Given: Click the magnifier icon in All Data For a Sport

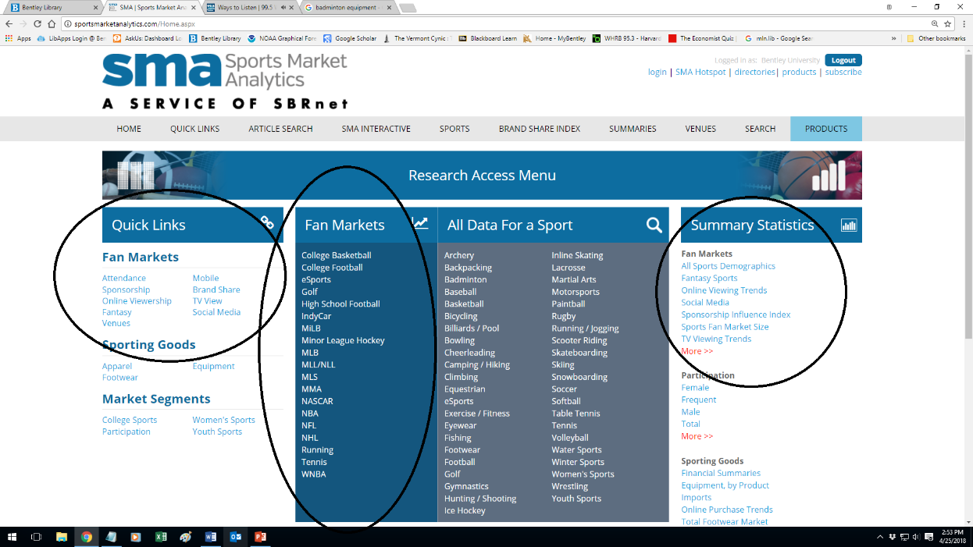Looking at the screenshot, I should point(654,225).
